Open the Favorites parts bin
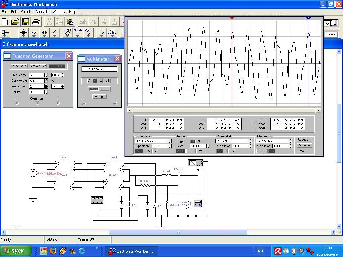343x257 pixels. [x=5, y=33]
